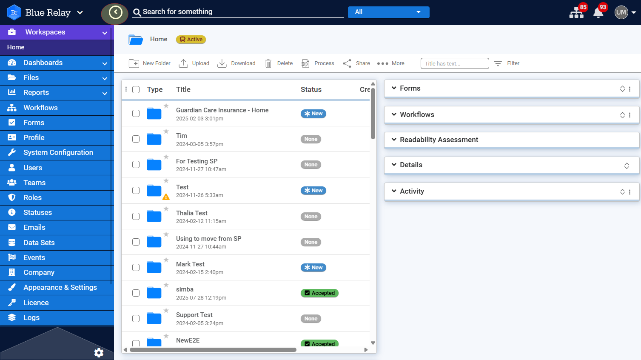641x360 pixels.
Task: Click the Share toolbar icon
Action: [x=347, y=63]
